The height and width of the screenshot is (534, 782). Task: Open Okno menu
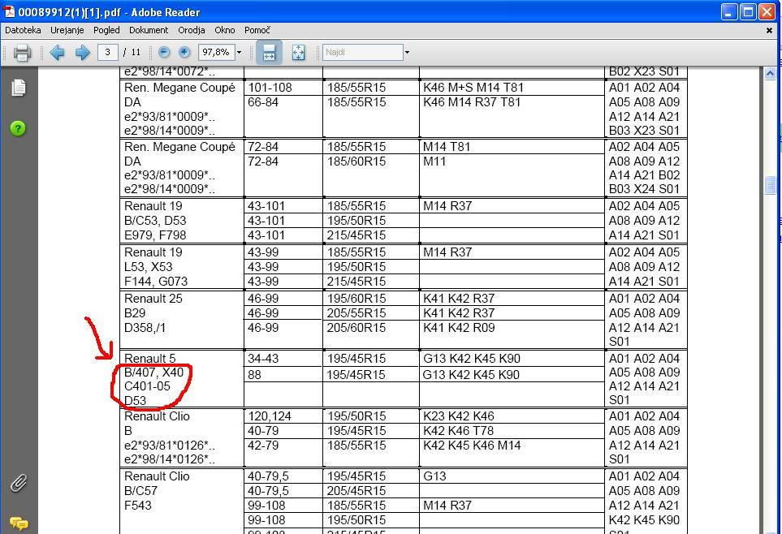coord(225,30)
